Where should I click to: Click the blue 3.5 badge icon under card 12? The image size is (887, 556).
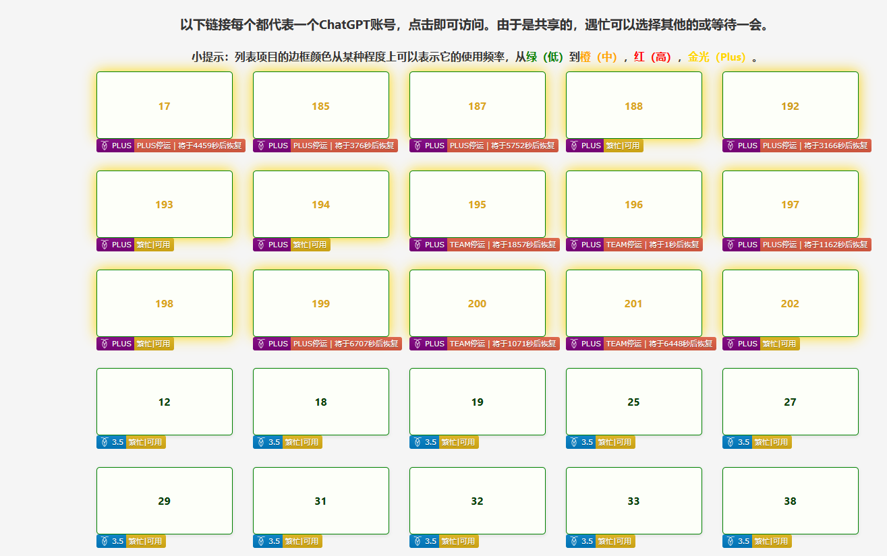[x=105, y=442]
